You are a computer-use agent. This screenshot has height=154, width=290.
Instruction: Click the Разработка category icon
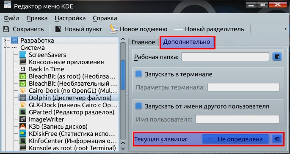click(14, 40)
